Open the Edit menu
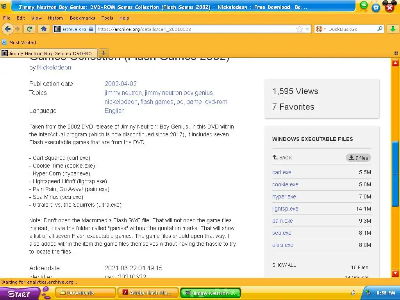The image size is (400, 300). click(21, 18)
